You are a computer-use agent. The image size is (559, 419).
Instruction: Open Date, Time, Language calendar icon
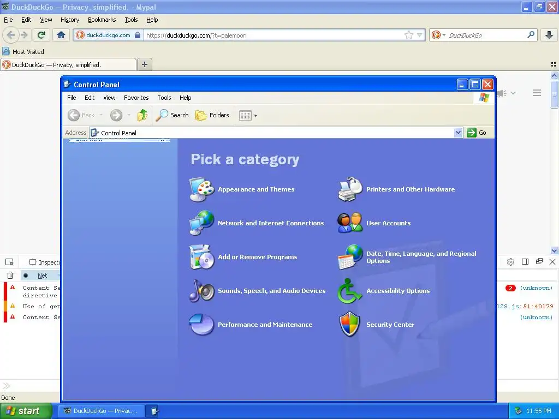350,257
